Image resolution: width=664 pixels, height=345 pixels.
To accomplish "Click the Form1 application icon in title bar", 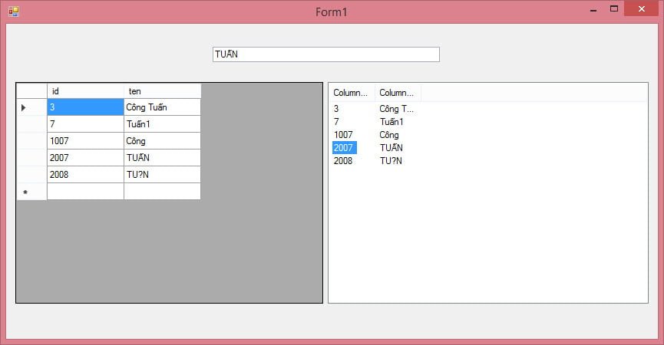I will click(x=13, y=11).
